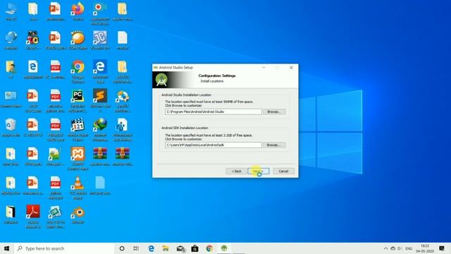
Task: Open Microsoft Store from the taskbar
Action: pyautogui.click(x=194, y=248)
